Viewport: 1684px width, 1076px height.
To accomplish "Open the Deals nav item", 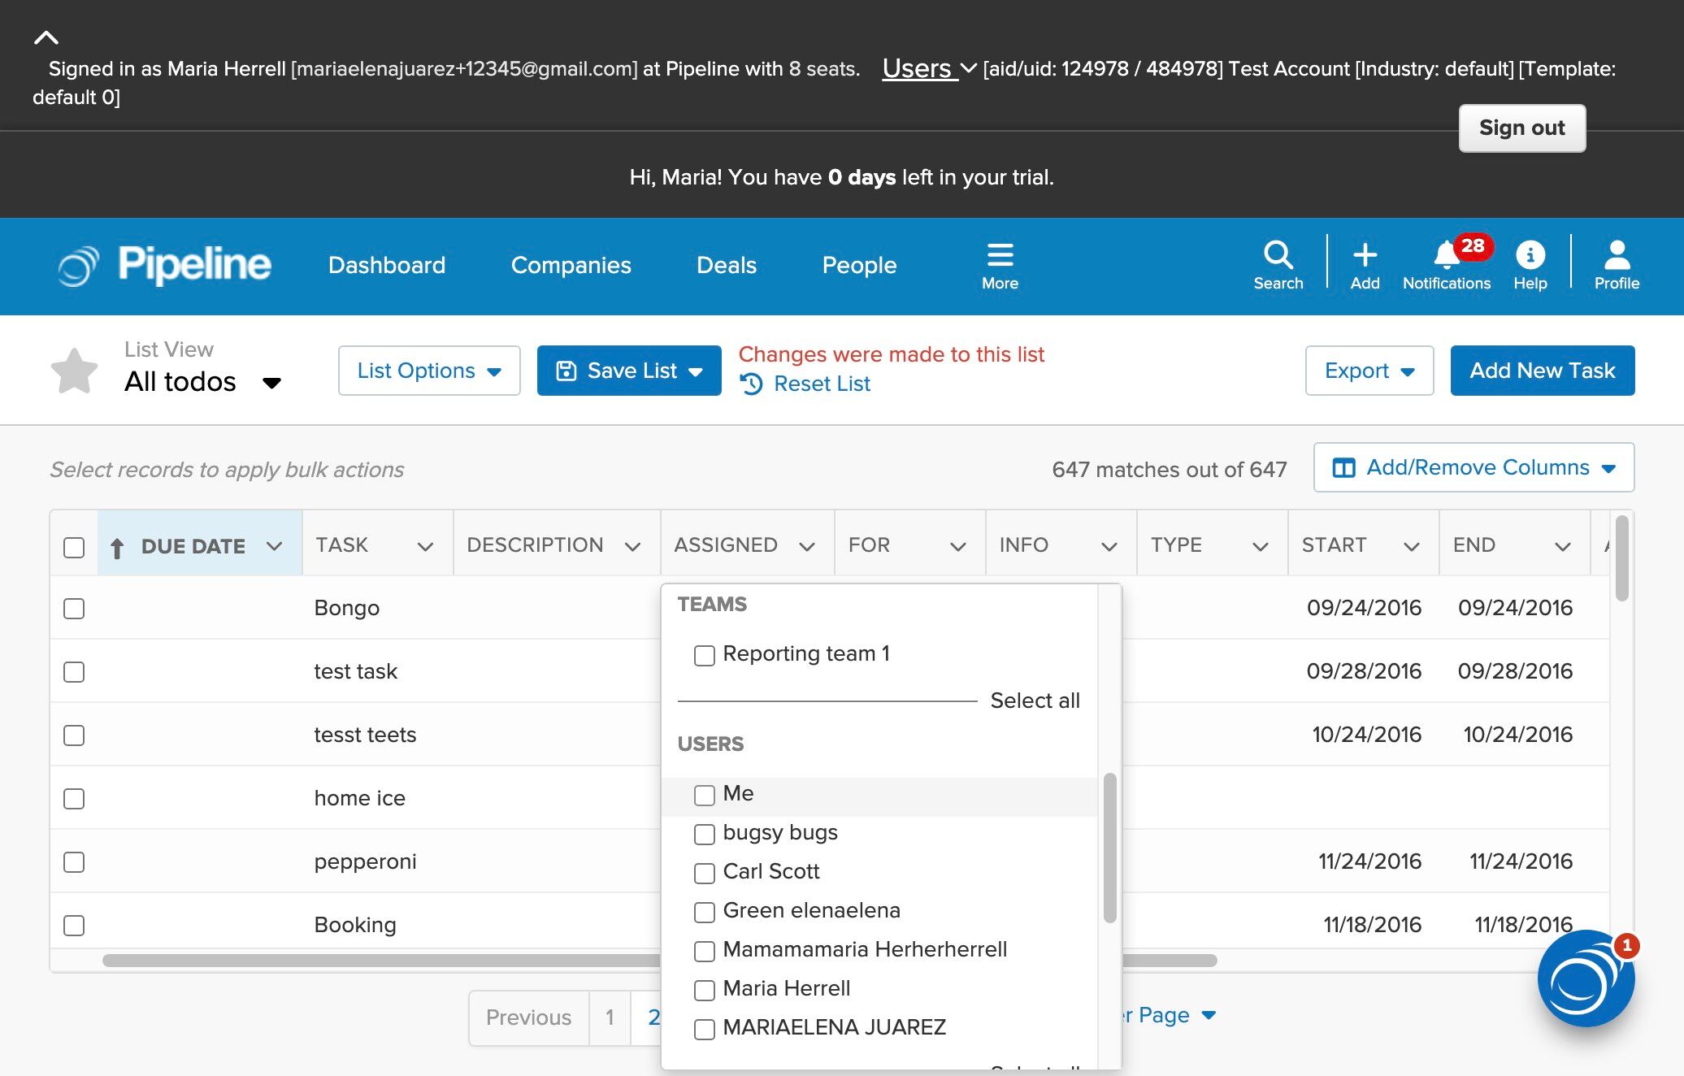I will click(726, 265).
